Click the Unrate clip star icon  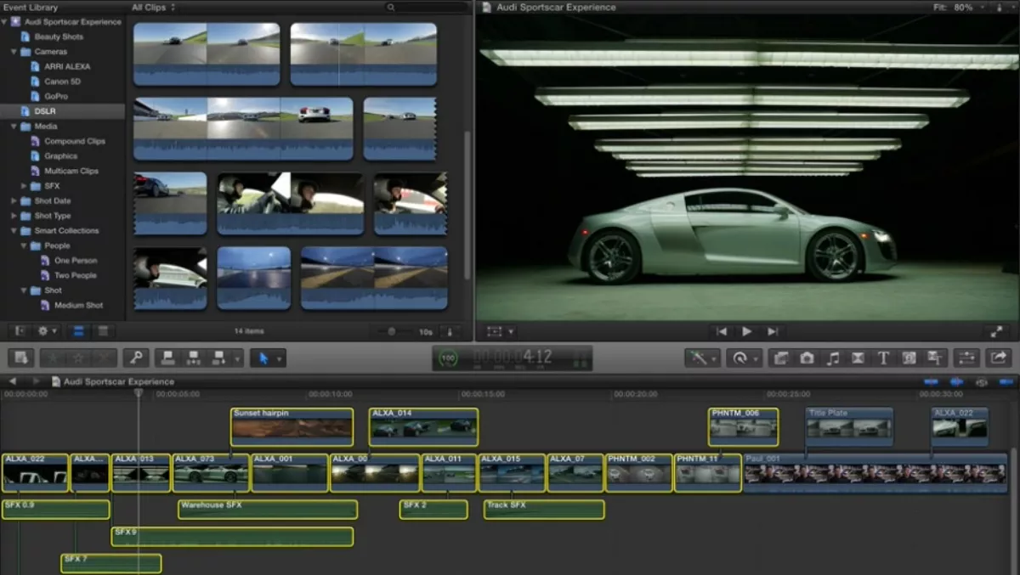coord(78,358)
